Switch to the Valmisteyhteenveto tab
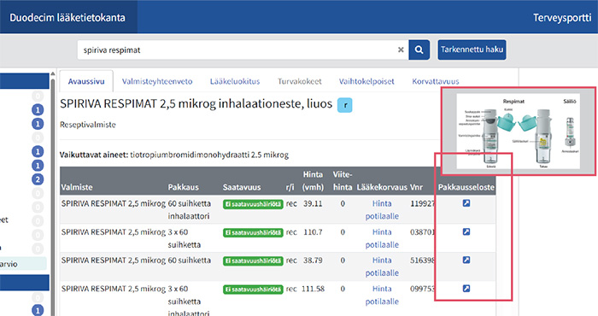Screen dimensions: 598x316 (157, 81)
